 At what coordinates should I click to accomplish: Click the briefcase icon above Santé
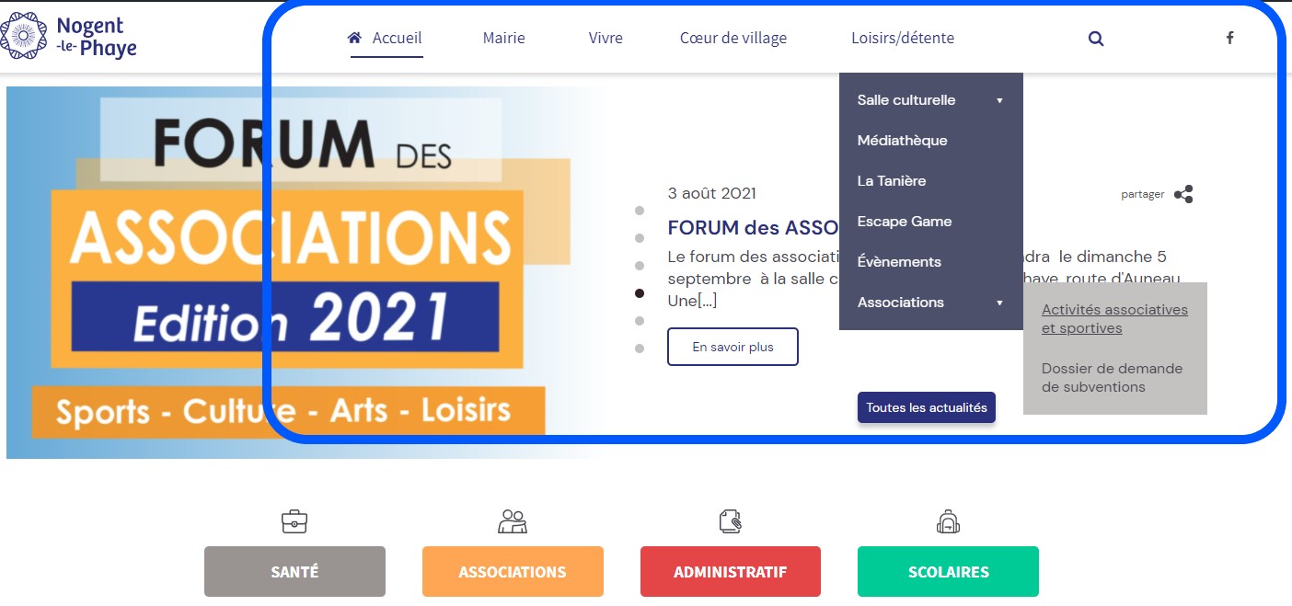click(x=294, y=521)
